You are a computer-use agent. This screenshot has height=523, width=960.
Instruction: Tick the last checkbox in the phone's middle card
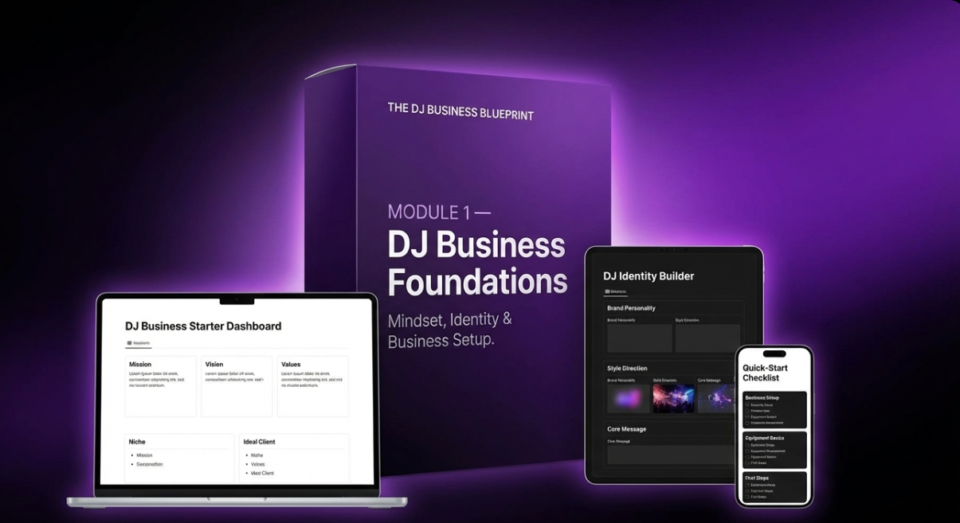point(747,463)
